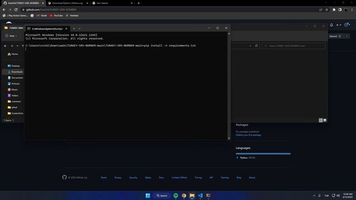The width and height of the screenshot is (356, 200).
Task: Show hidden system tray icons chevron
Action: 314,196
